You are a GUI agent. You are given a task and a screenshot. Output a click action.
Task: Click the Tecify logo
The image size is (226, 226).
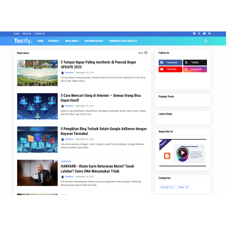coord(23,41)
